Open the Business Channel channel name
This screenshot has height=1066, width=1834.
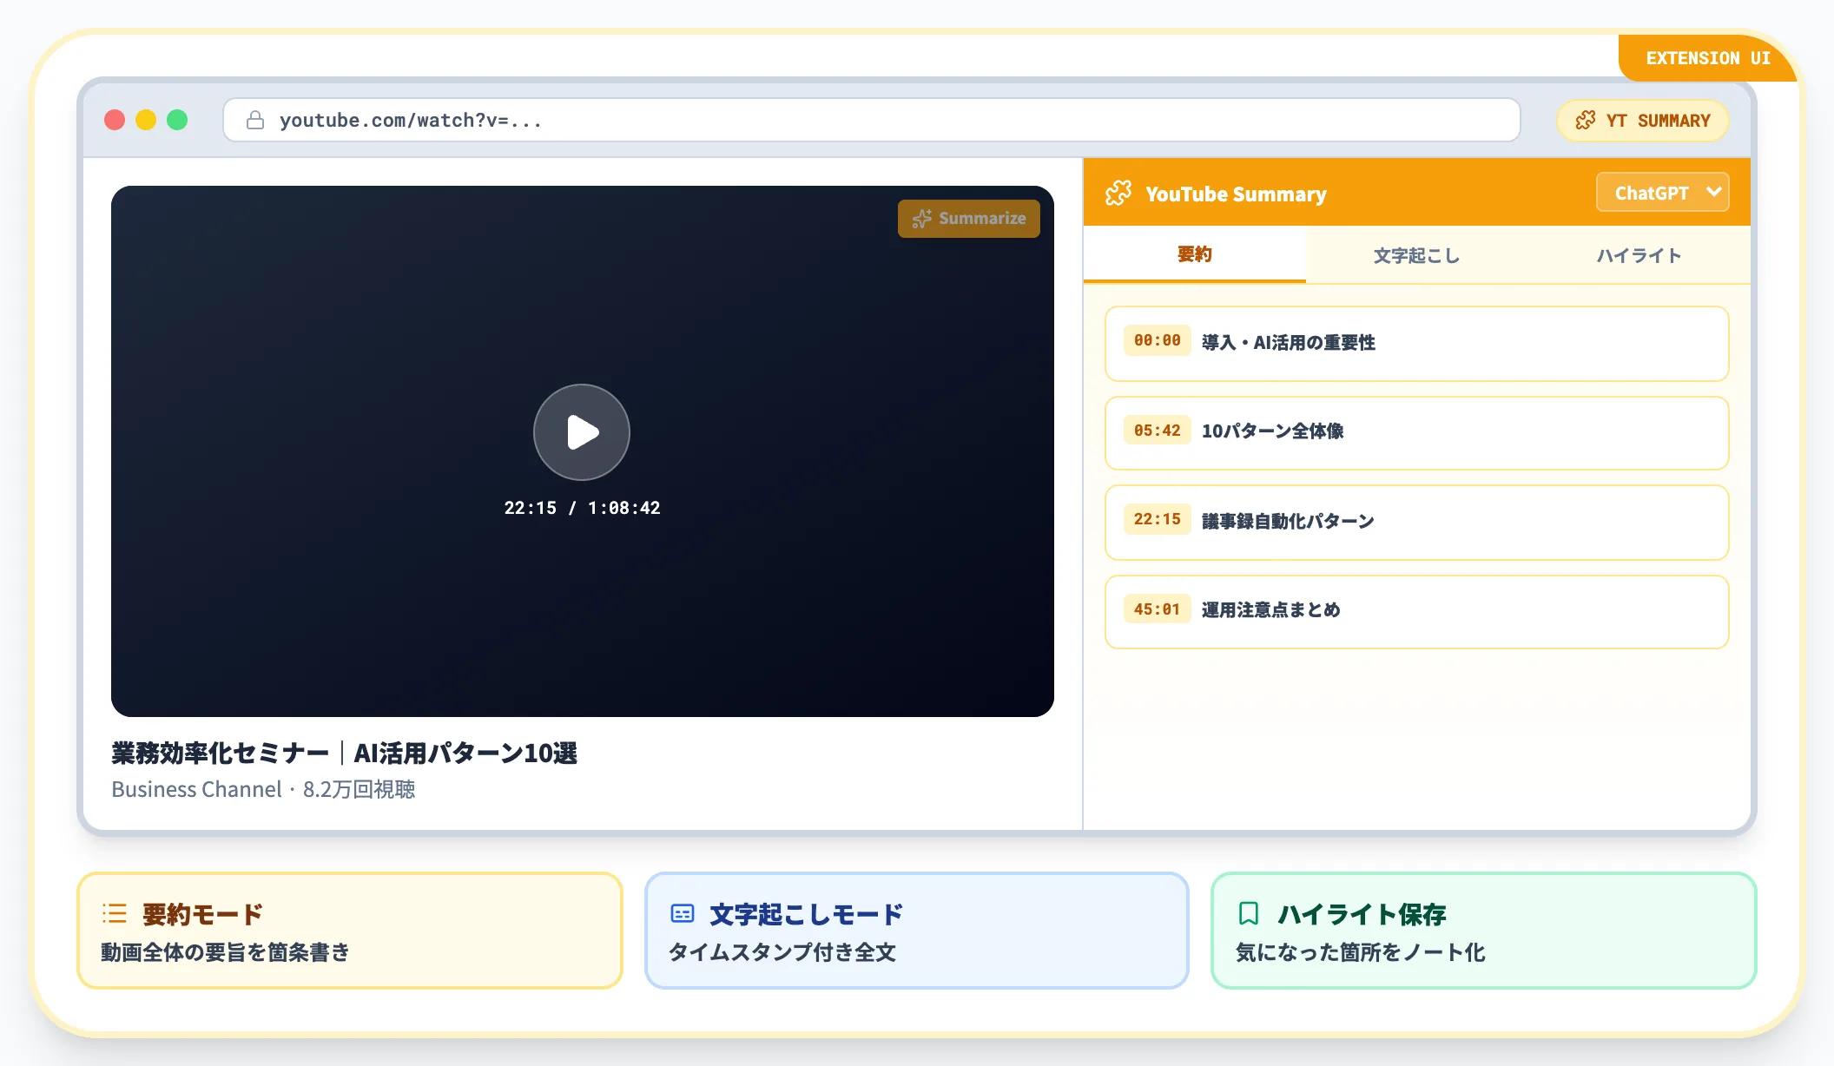pyautogui.click(x=196, y=789)
